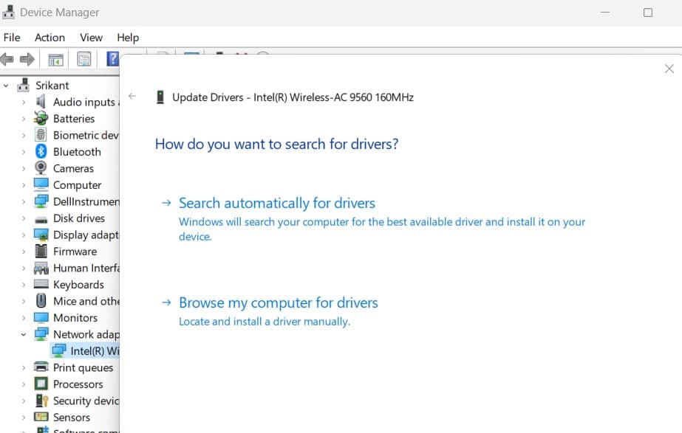Click the Show/Hide Console Tree toolbar icon
This screenshot has width=682, height=433.
(55, 60)
